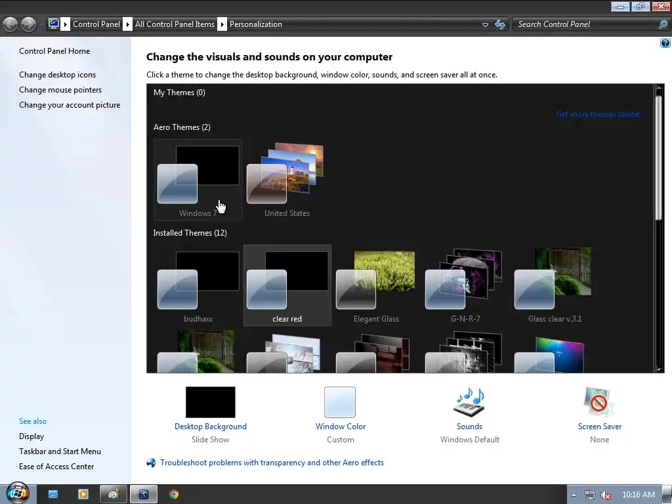Screen dimensions: 672x504
Task: Open the folder icon on the taskbar
Action: click(x=52, y=494)
